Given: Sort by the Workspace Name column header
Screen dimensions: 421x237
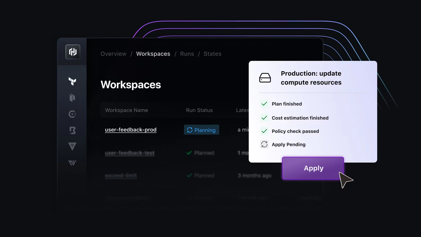Looking at the screenshot, I should pos(126,110).
